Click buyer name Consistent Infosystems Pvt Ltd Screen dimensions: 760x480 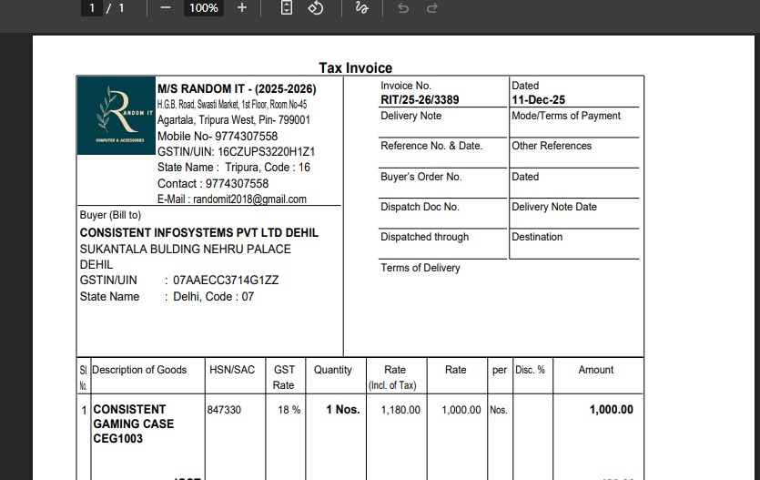click(x=198, y=233)
